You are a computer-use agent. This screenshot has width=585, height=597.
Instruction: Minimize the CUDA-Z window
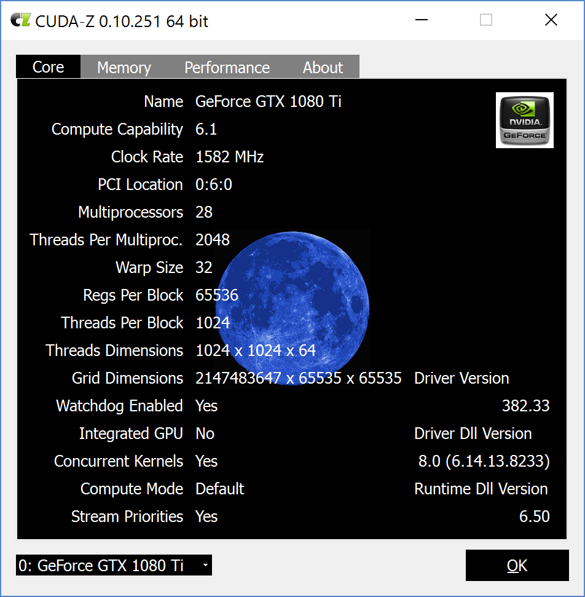pos(422,20)
